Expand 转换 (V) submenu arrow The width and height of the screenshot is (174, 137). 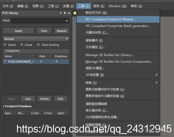156,83
